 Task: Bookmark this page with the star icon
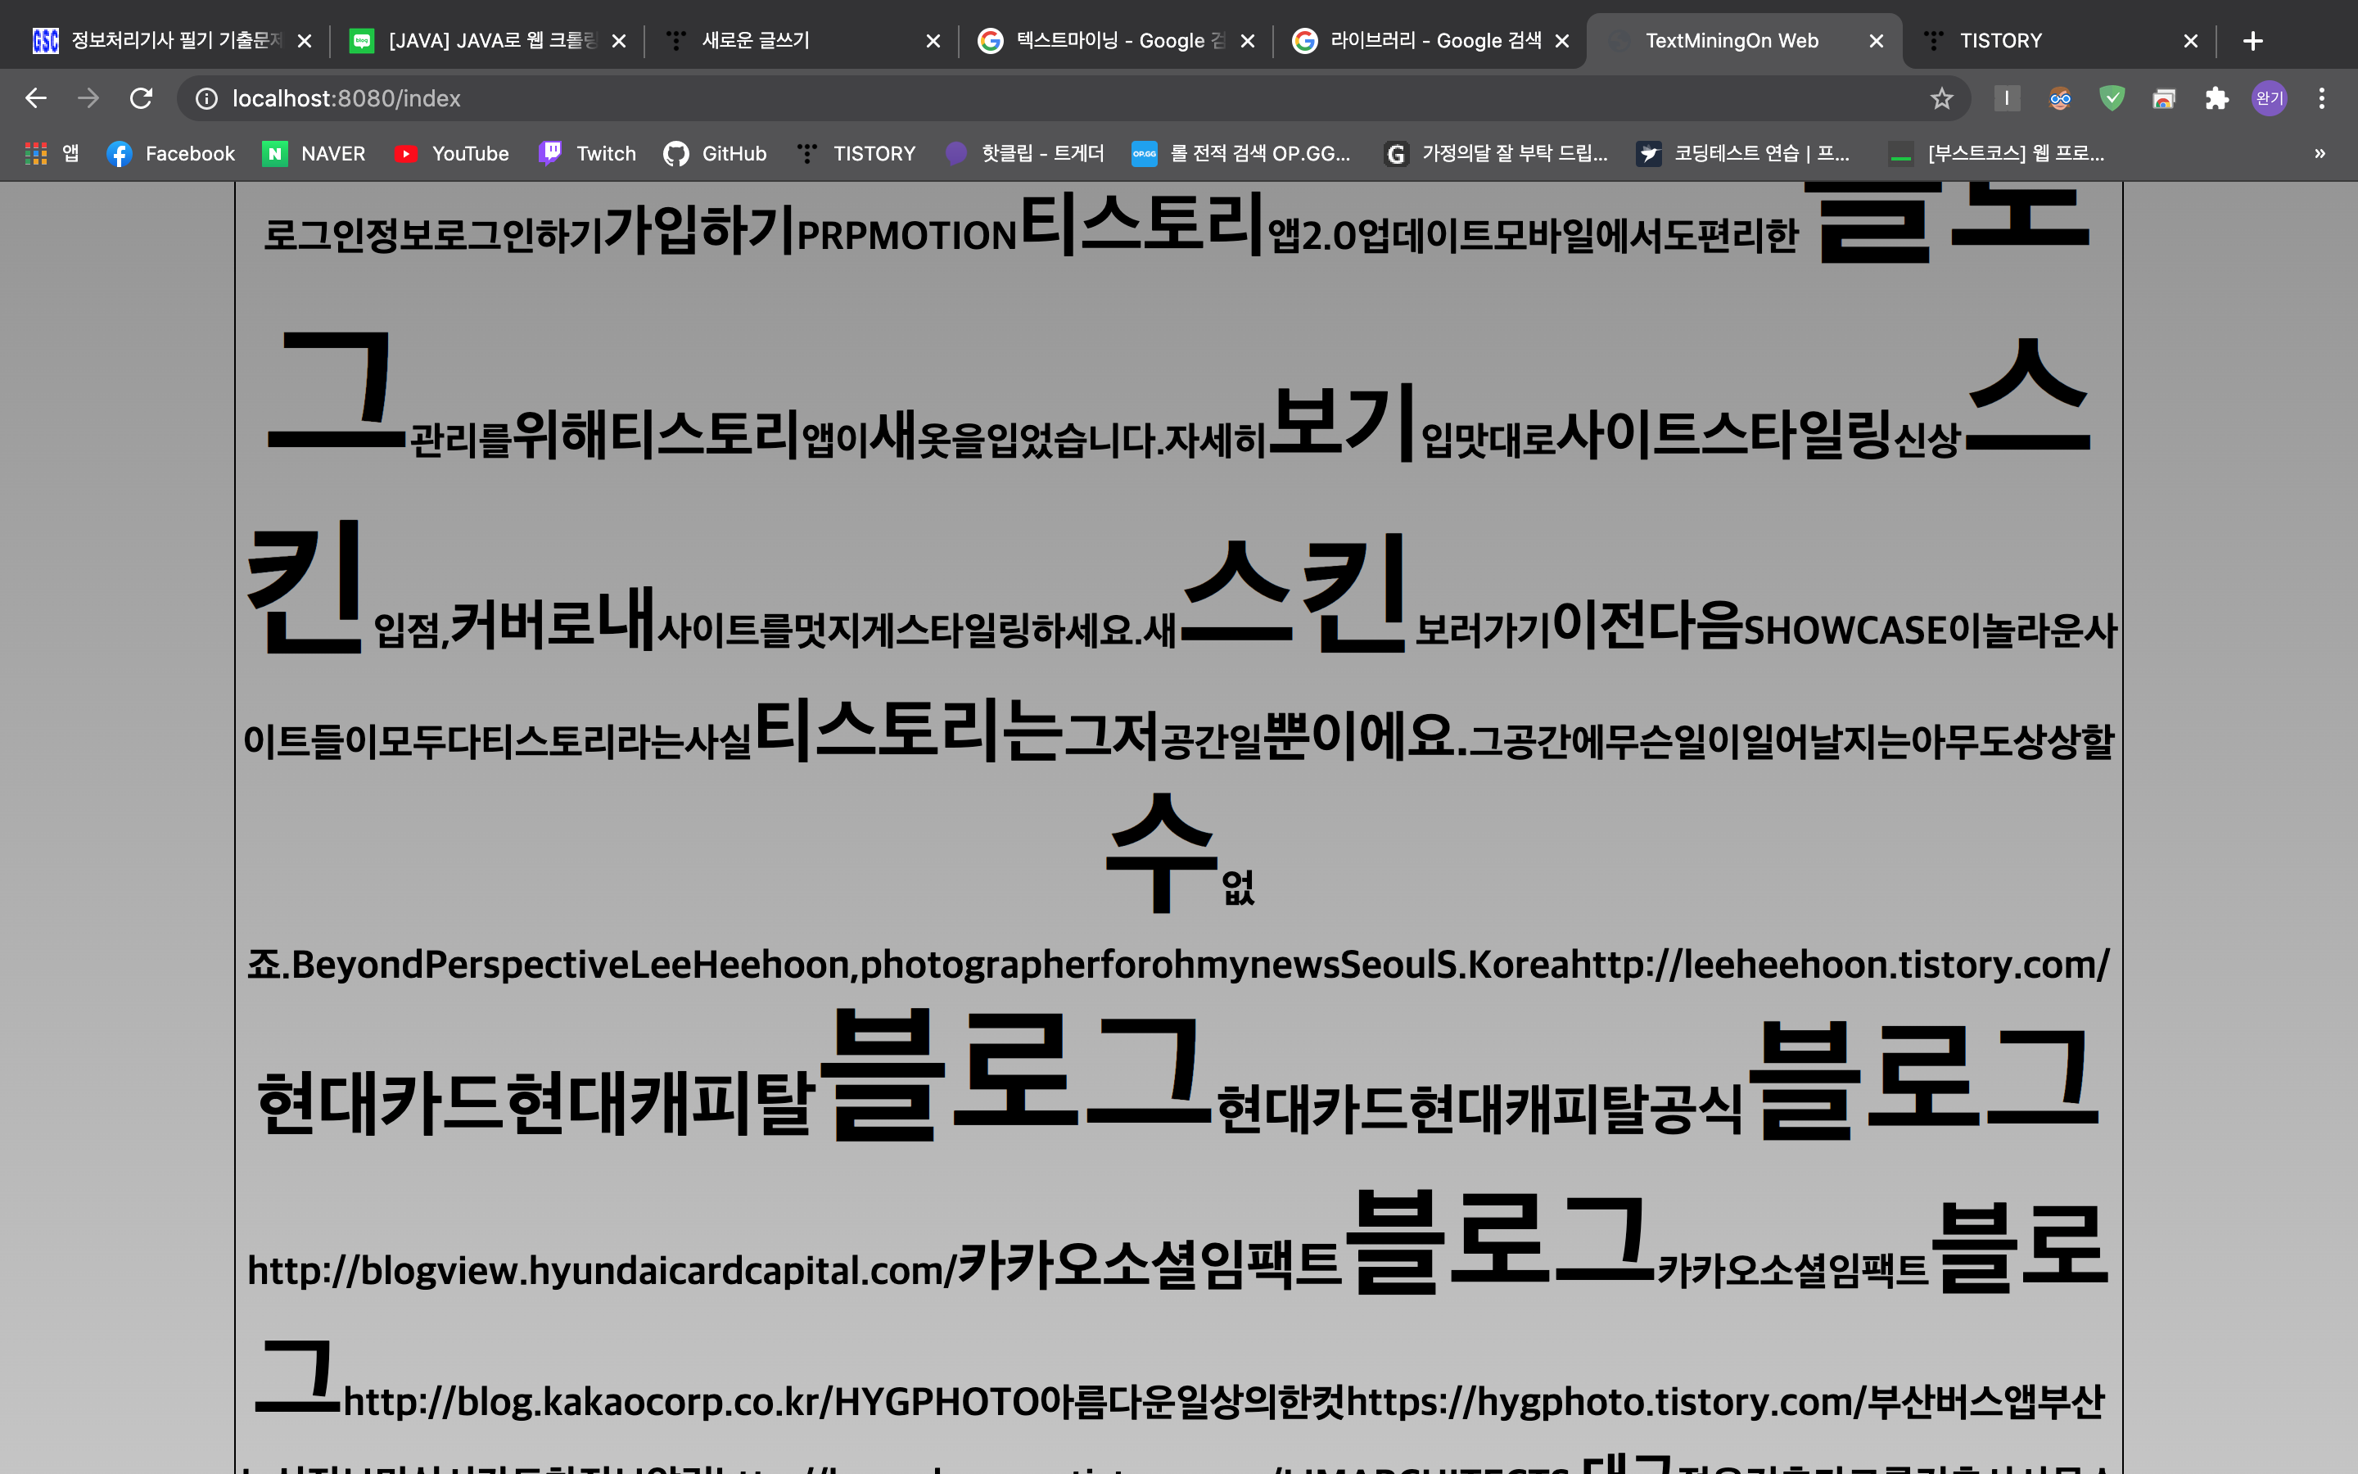click(x=1942, y=98)
